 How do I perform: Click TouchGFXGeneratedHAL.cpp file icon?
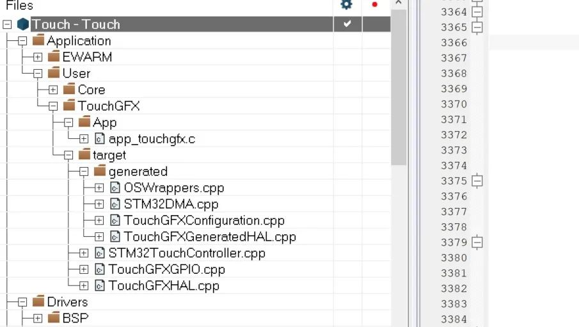coord(115,237)
